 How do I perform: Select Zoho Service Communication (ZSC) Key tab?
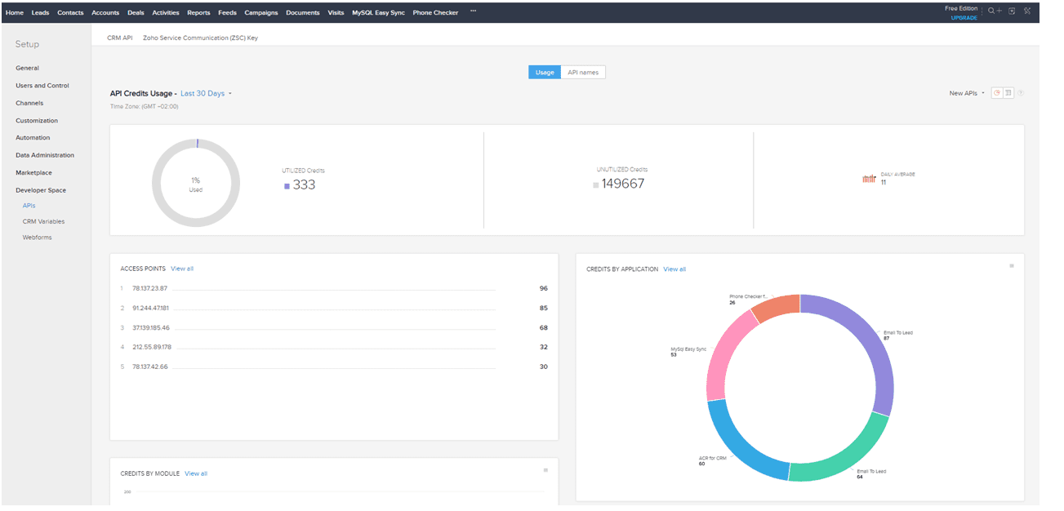(x=200, y=38)
